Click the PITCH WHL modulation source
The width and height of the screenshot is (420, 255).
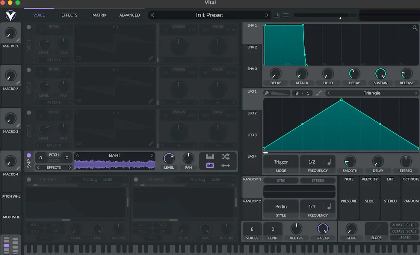tap(11, 196)
